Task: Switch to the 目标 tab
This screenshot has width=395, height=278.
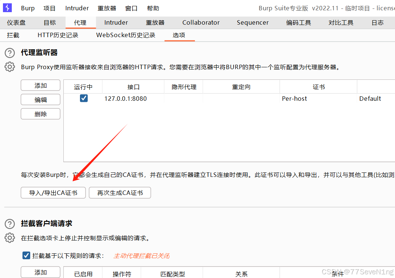Action: [x=50, y=23]
